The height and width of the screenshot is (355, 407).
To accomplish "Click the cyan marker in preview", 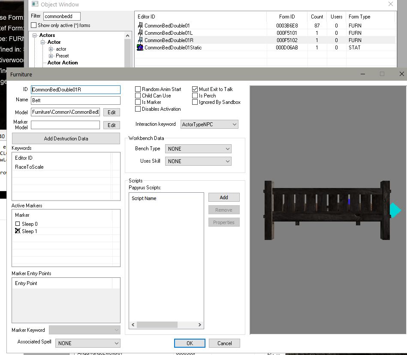I will pyautogui.click(x=395, y=210).
